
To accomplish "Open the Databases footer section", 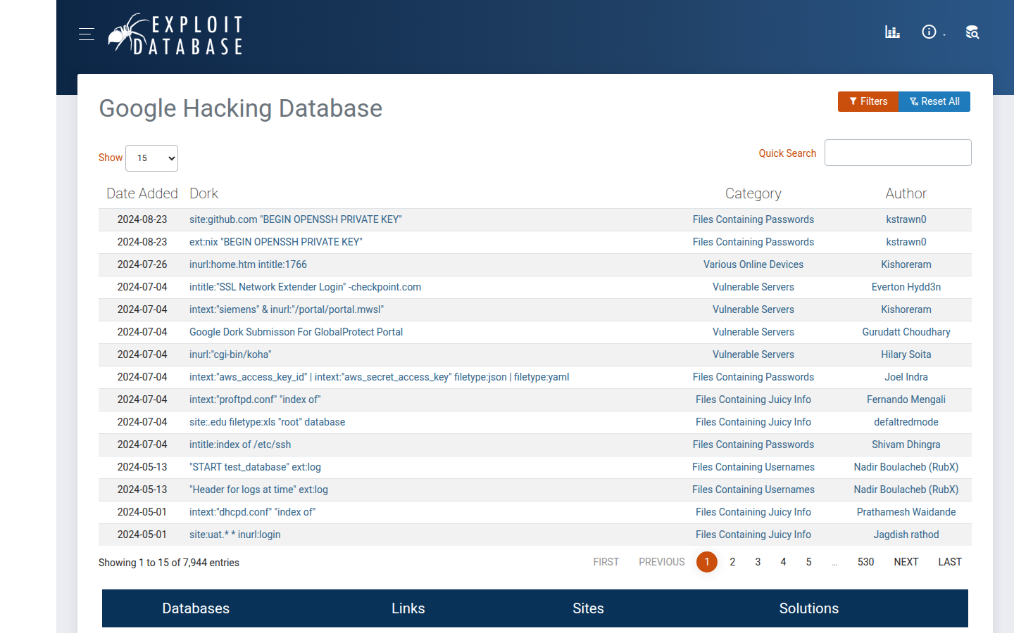I will pos(196,608).
